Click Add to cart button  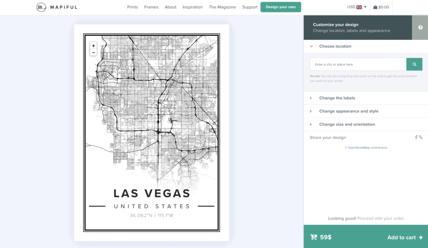(405, 238)
